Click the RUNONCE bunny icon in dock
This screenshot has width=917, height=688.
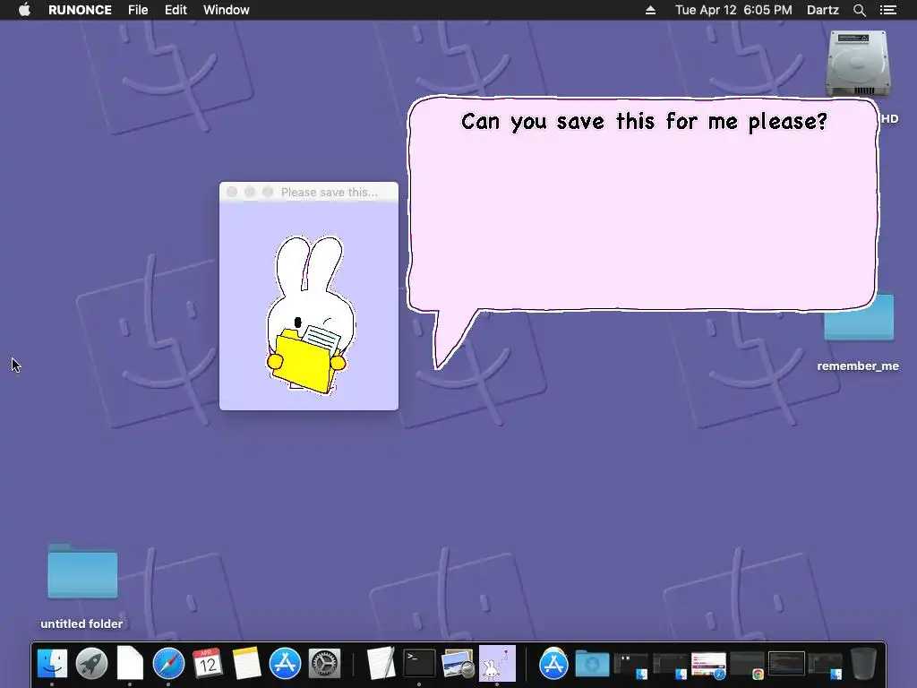497,664
